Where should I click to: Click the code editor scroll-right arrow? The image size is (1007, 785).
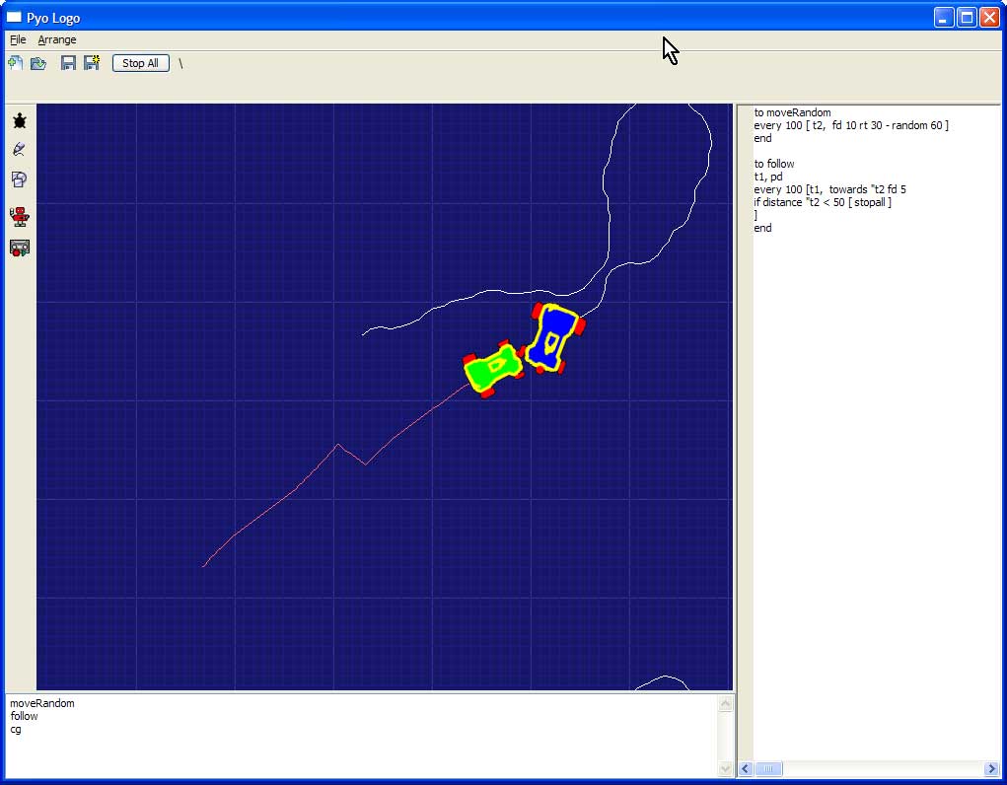991,768
